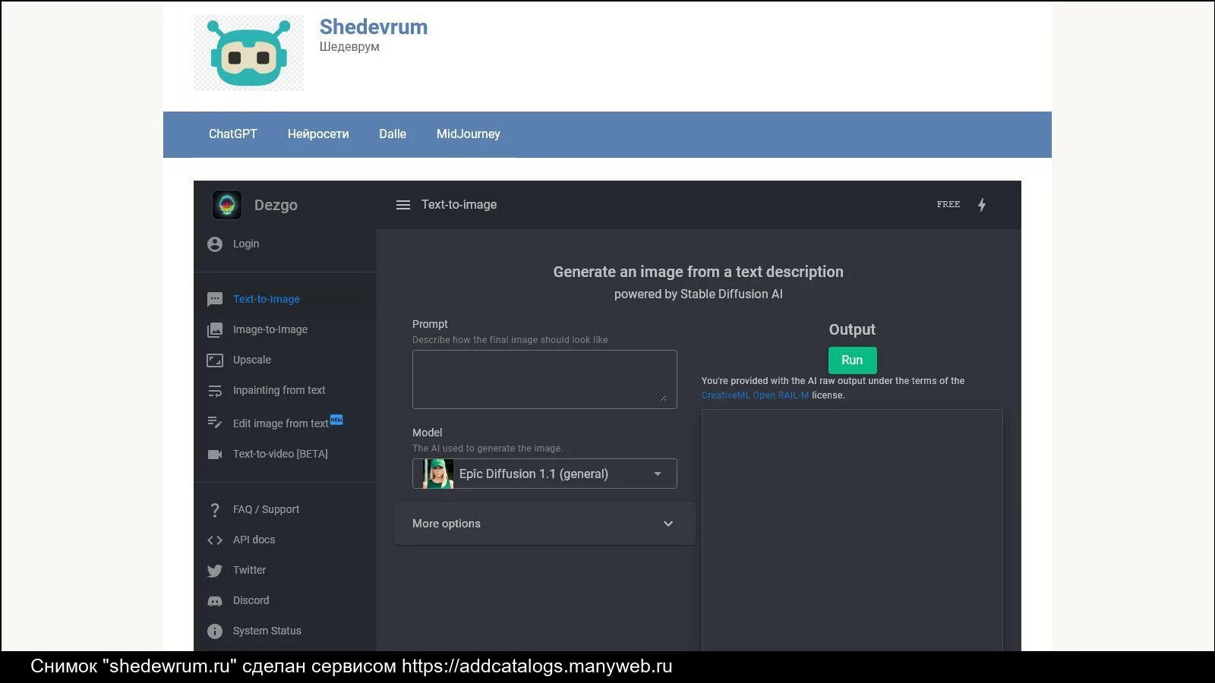Open the ChatGPT menu item

click(233, 134)
